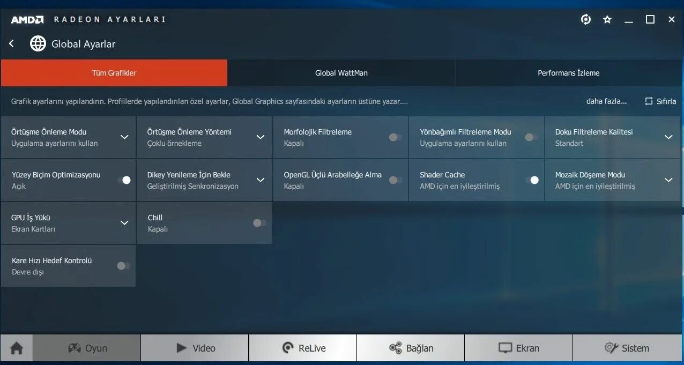Open the Sistem section
684x365 pixels.
point(628,348)
